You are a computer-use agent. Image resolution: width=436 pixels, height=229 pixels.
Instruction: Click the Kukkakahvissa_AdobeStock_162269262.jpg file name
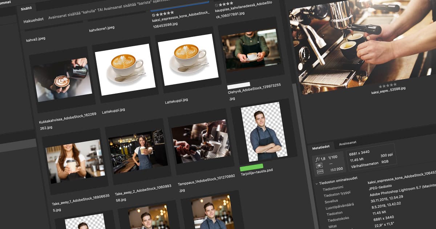pyautogui.click(x=68, y=121)
